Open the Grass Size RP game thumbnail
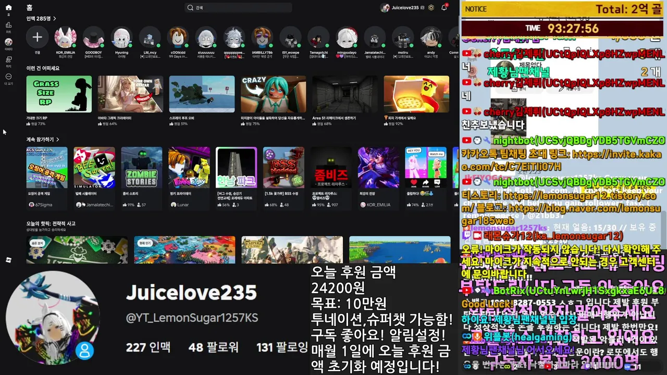 point(59,94)
